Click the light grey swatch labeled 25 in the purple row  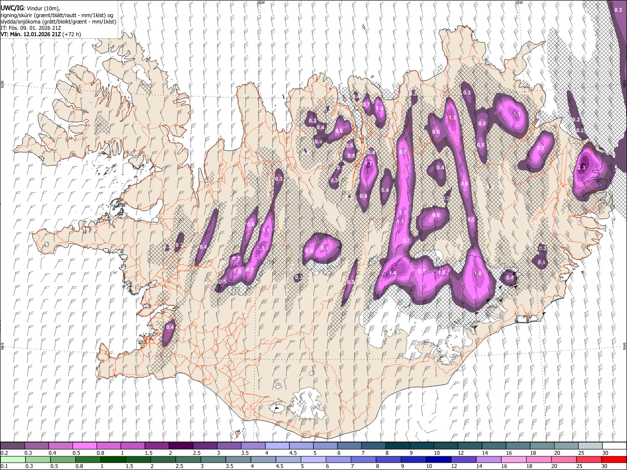(591, 446)
